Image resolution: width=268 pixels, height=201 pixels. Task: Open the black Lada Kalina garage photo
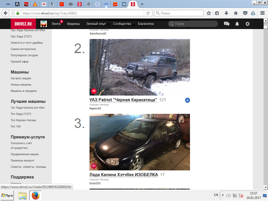point(140,142)
